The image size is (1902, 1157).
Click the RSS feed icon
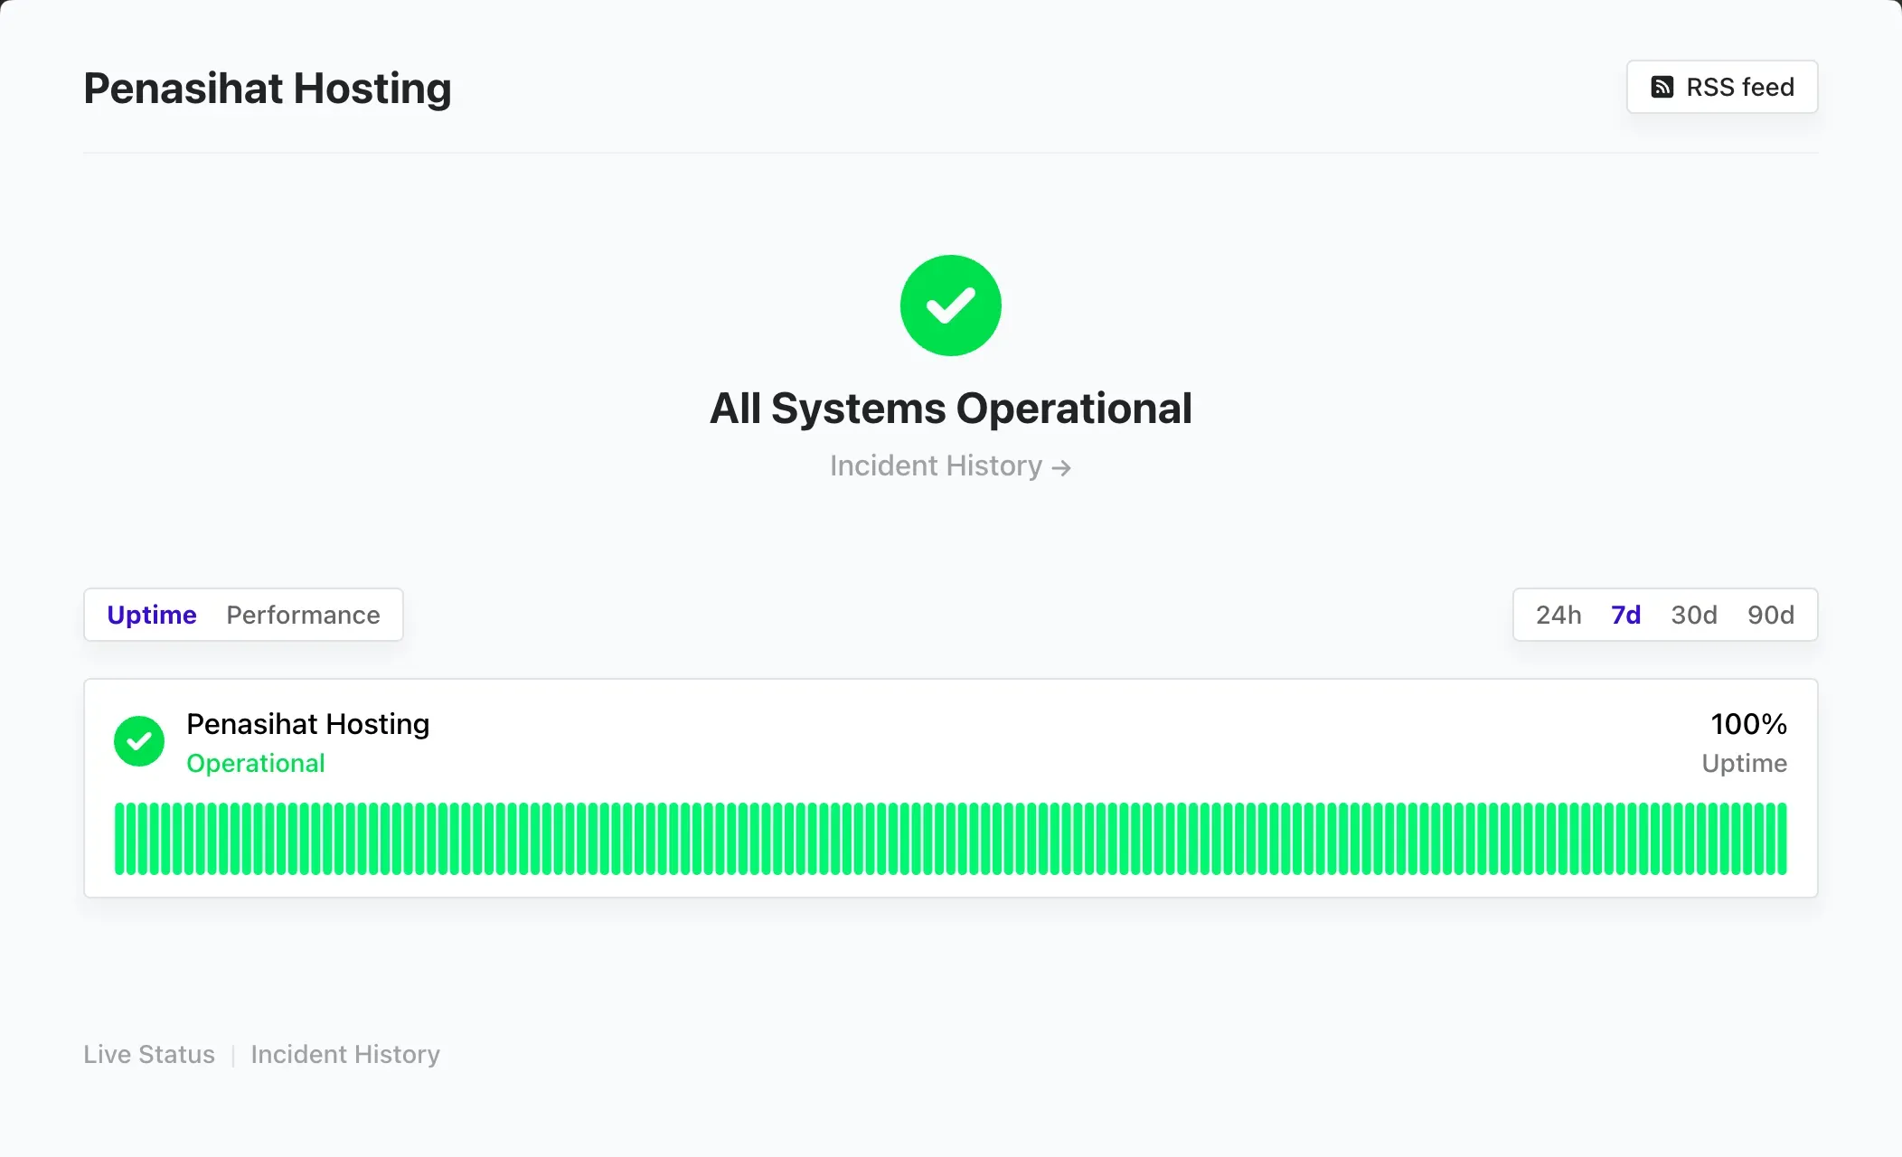(x=1662, y=87)
